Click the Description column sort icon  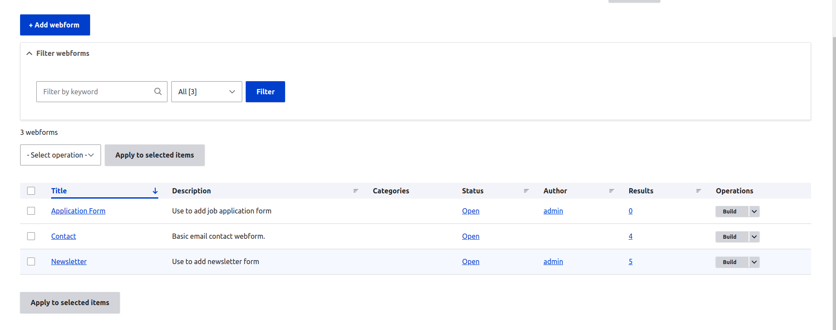click(x=356, y=191)
